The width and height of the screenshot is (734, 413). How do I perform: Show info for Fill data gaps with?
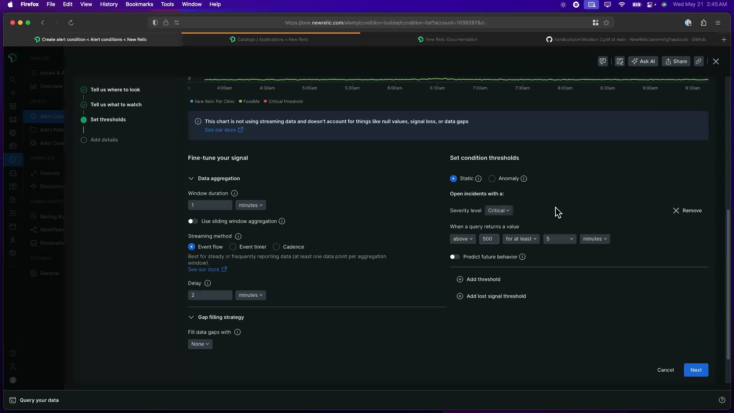tap(237, 332)
